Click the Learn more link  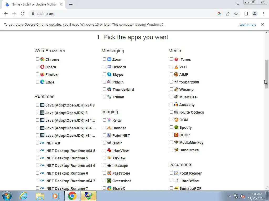pos(248,24)
